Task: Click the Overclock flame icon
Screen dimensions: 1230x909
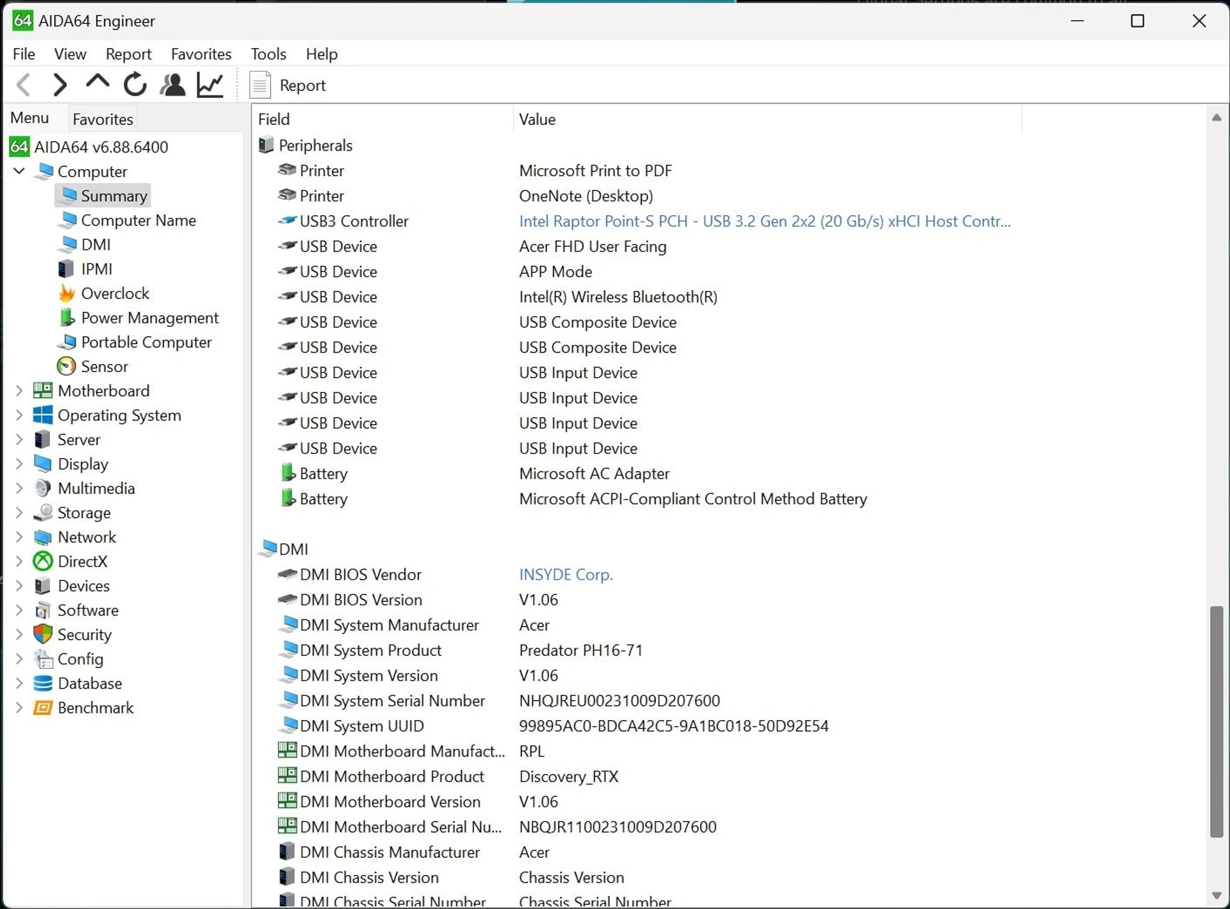Action: [x=67, y=293]
